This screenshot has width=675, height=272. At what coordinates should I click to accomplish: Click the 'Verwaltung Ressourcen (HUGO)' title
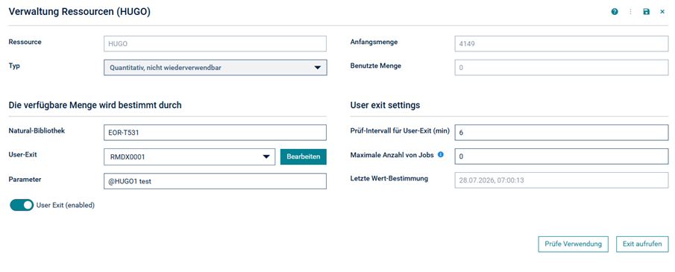[x=80, y=12]
